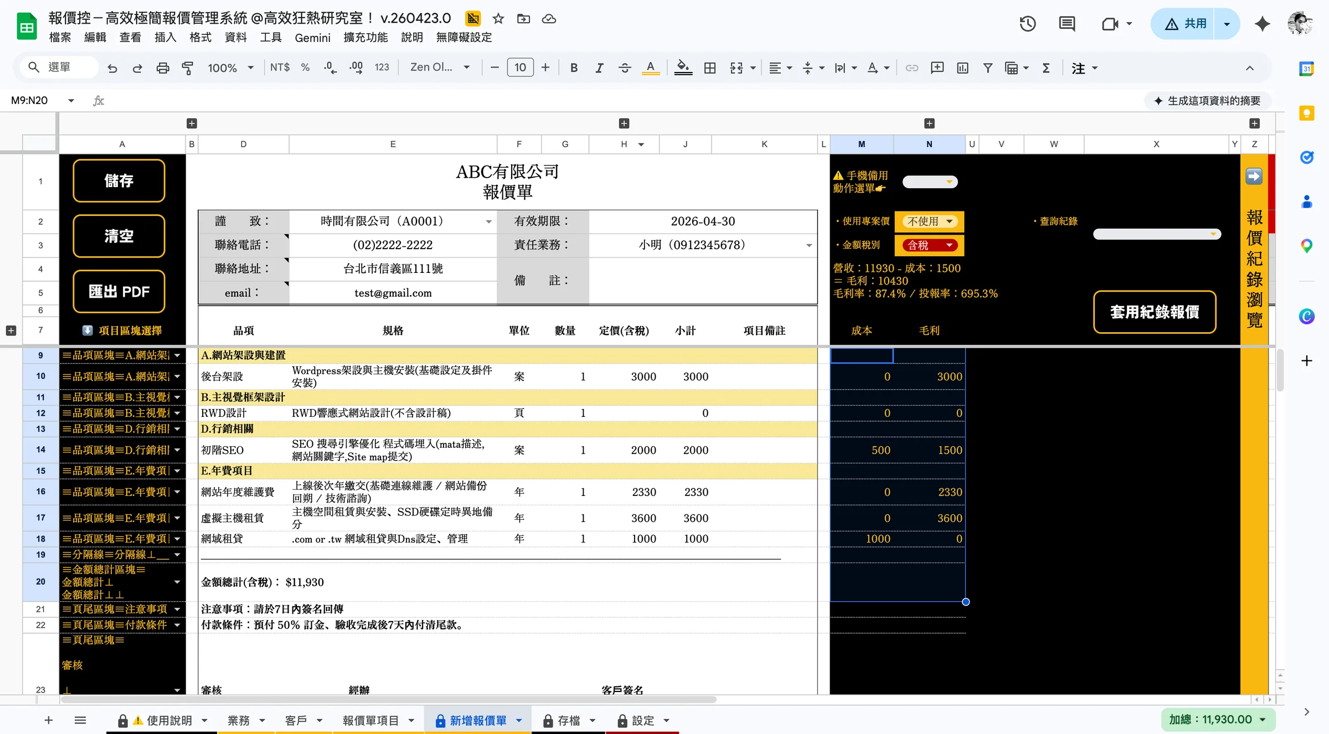Increase font size with plus button
This screenshot has width=1329, height=734.
[545, 68]
